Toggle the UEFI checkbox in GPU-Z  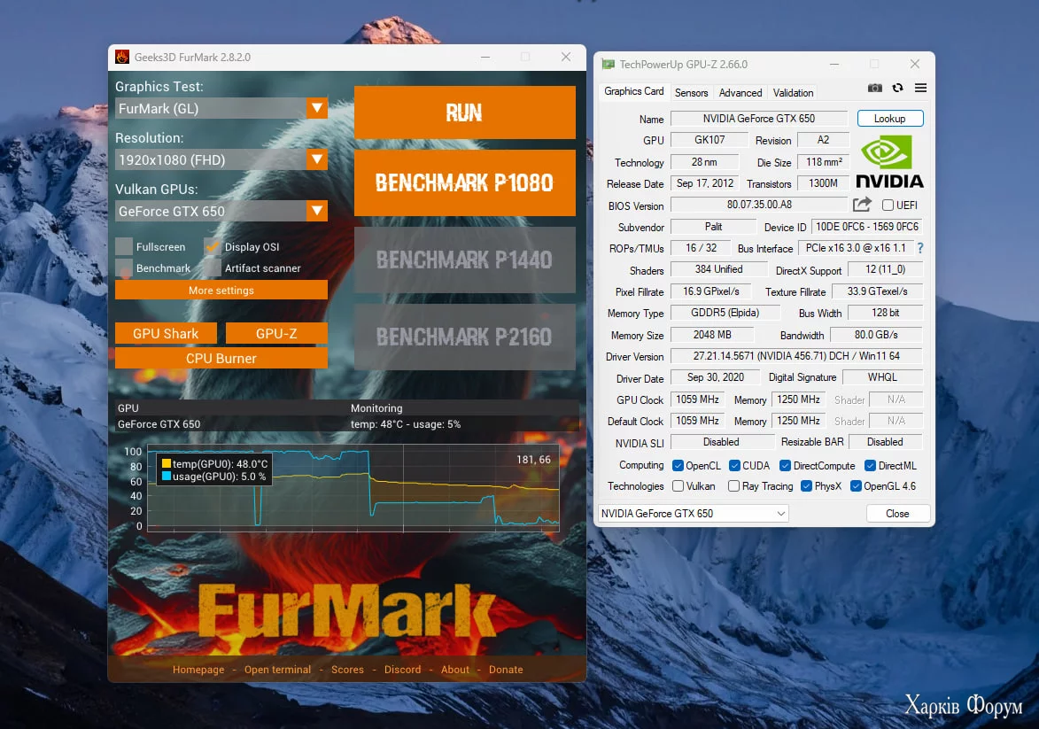pos(888,205)
